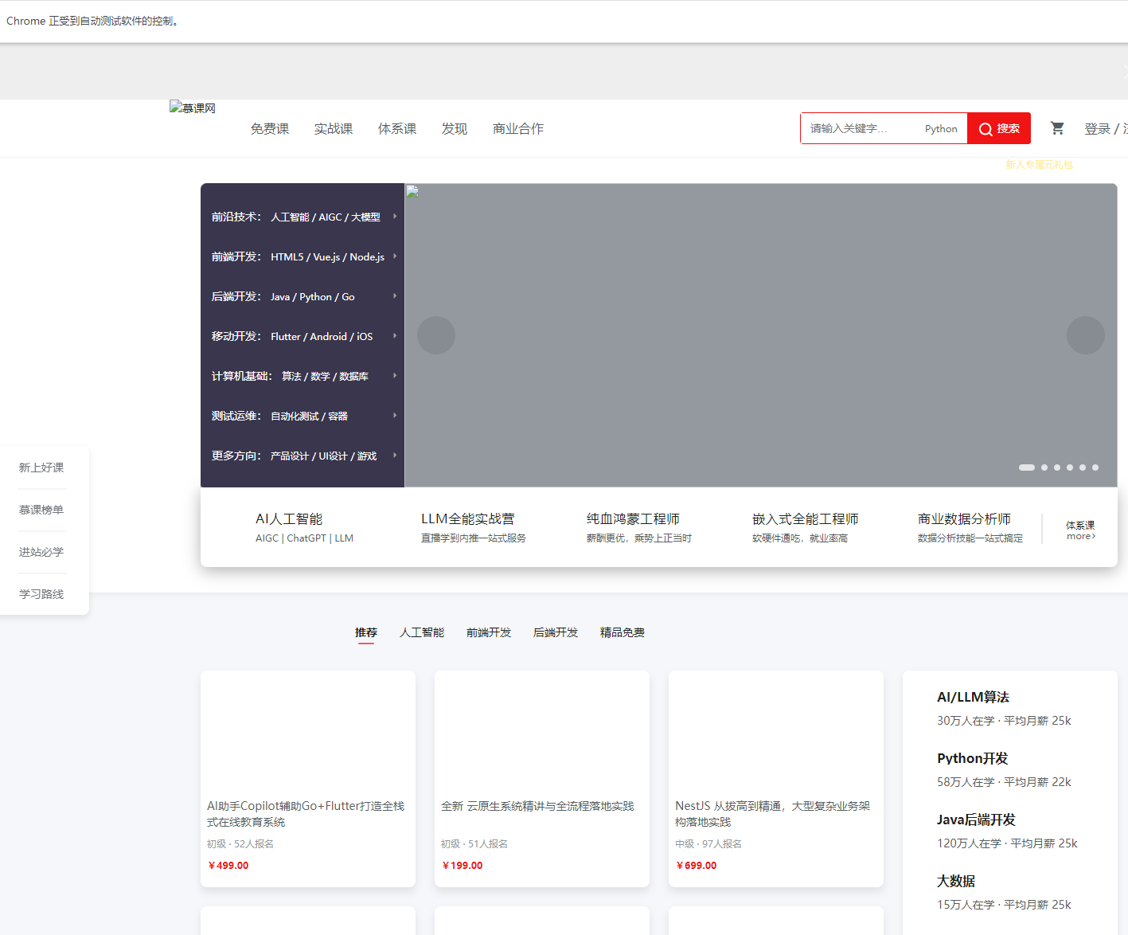The height and width of the screenshot is (935, 1128).
Task: Click the search keyword input field
Action: [860, 128]
